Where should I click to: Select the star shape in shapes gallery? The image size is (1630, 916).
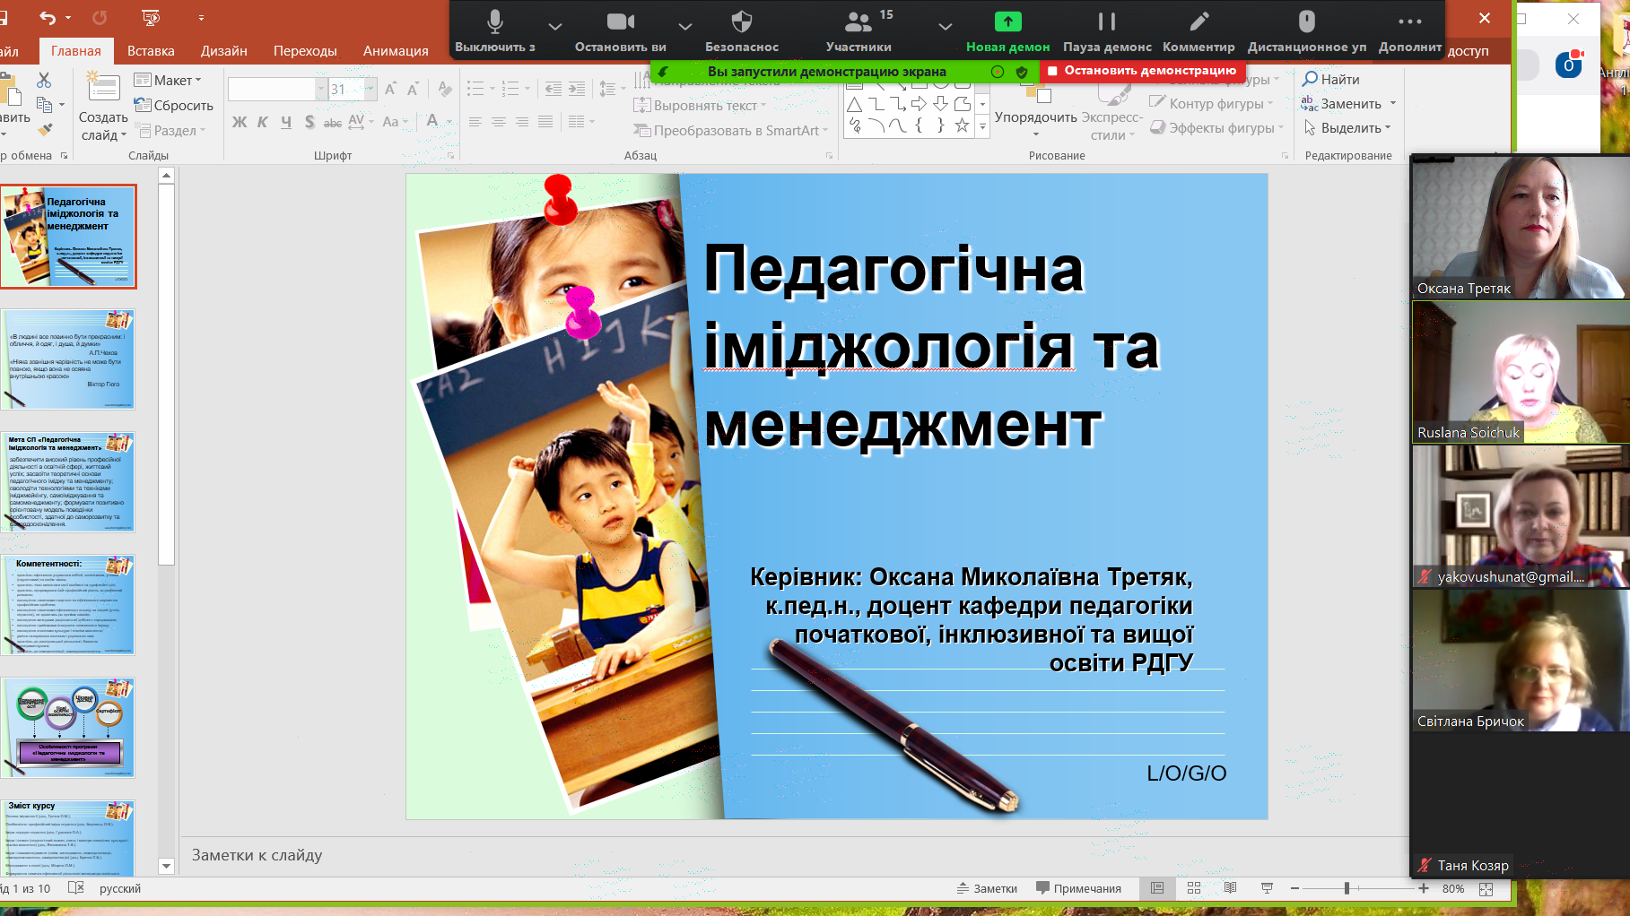962,126
